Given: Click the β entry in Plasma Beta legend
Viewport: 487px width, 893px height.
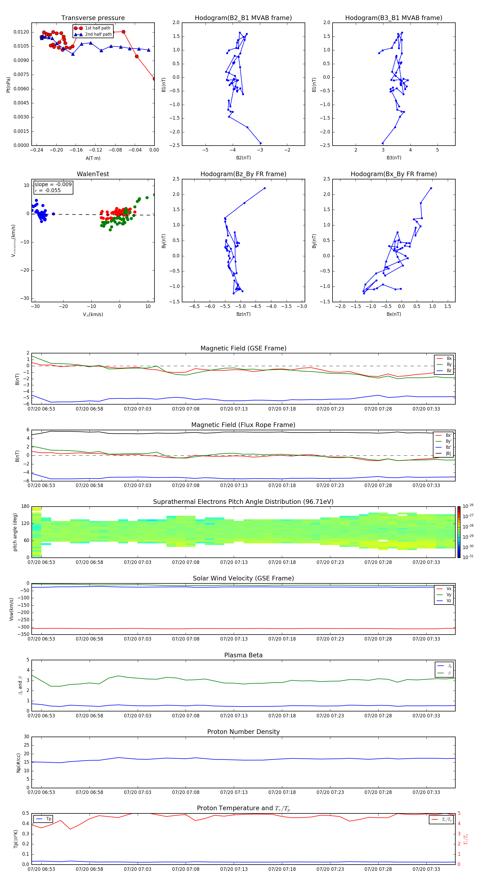Looking at the screenshot, I should pyautogui.click(x=444, y=673).
